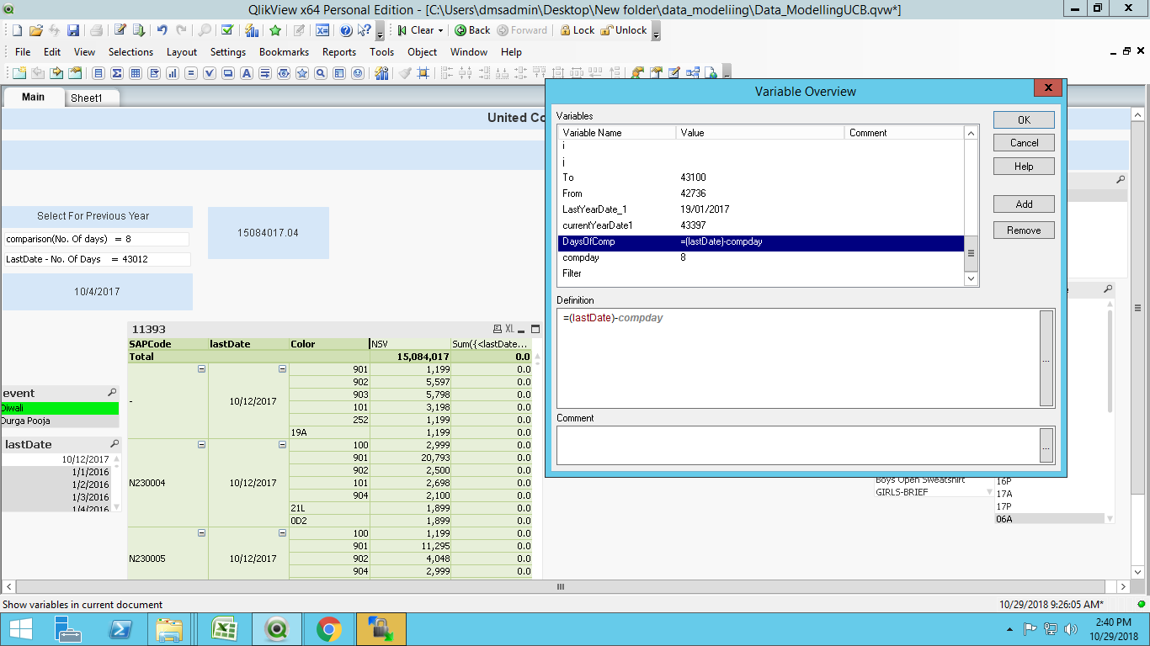Click the Unlock selections button

pyautogui.click(x=624, y=30)
